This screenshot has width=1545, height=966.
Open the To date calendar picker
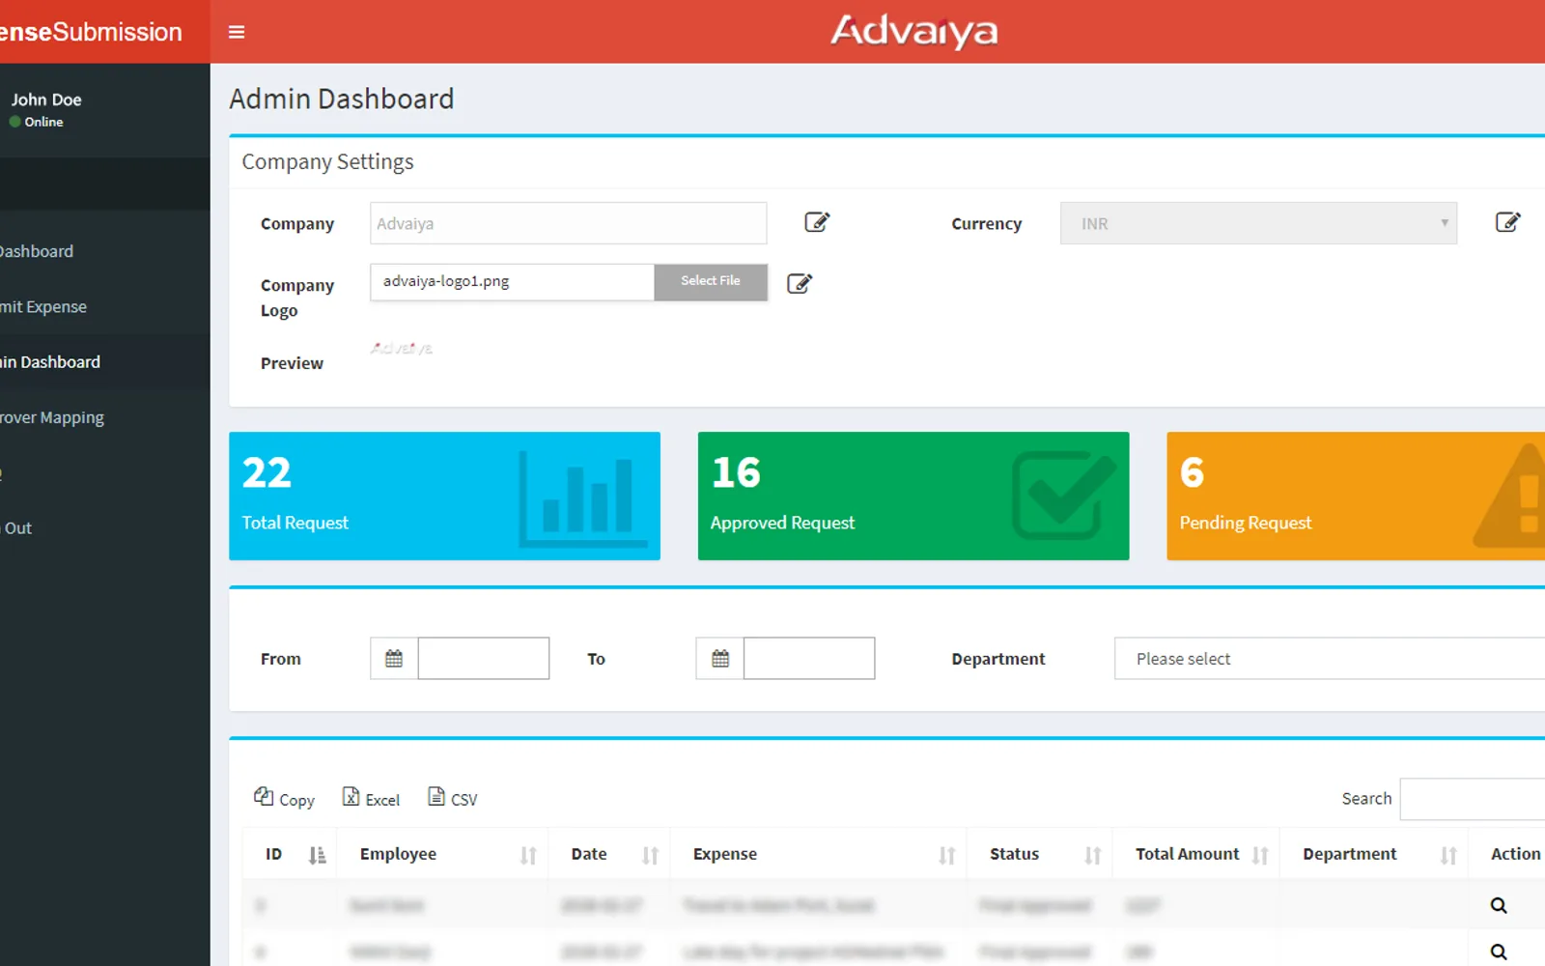[x=720, y=658]
